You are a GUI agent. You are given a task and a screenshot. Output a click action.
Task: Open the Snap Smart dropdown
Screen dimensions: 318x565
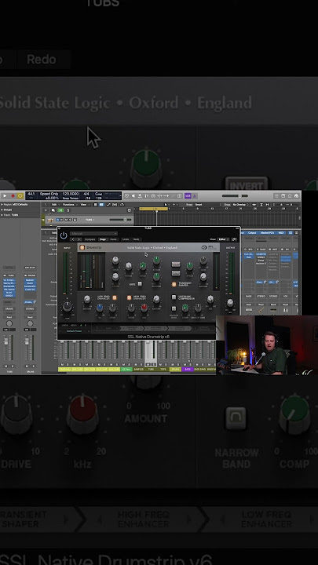205,204
